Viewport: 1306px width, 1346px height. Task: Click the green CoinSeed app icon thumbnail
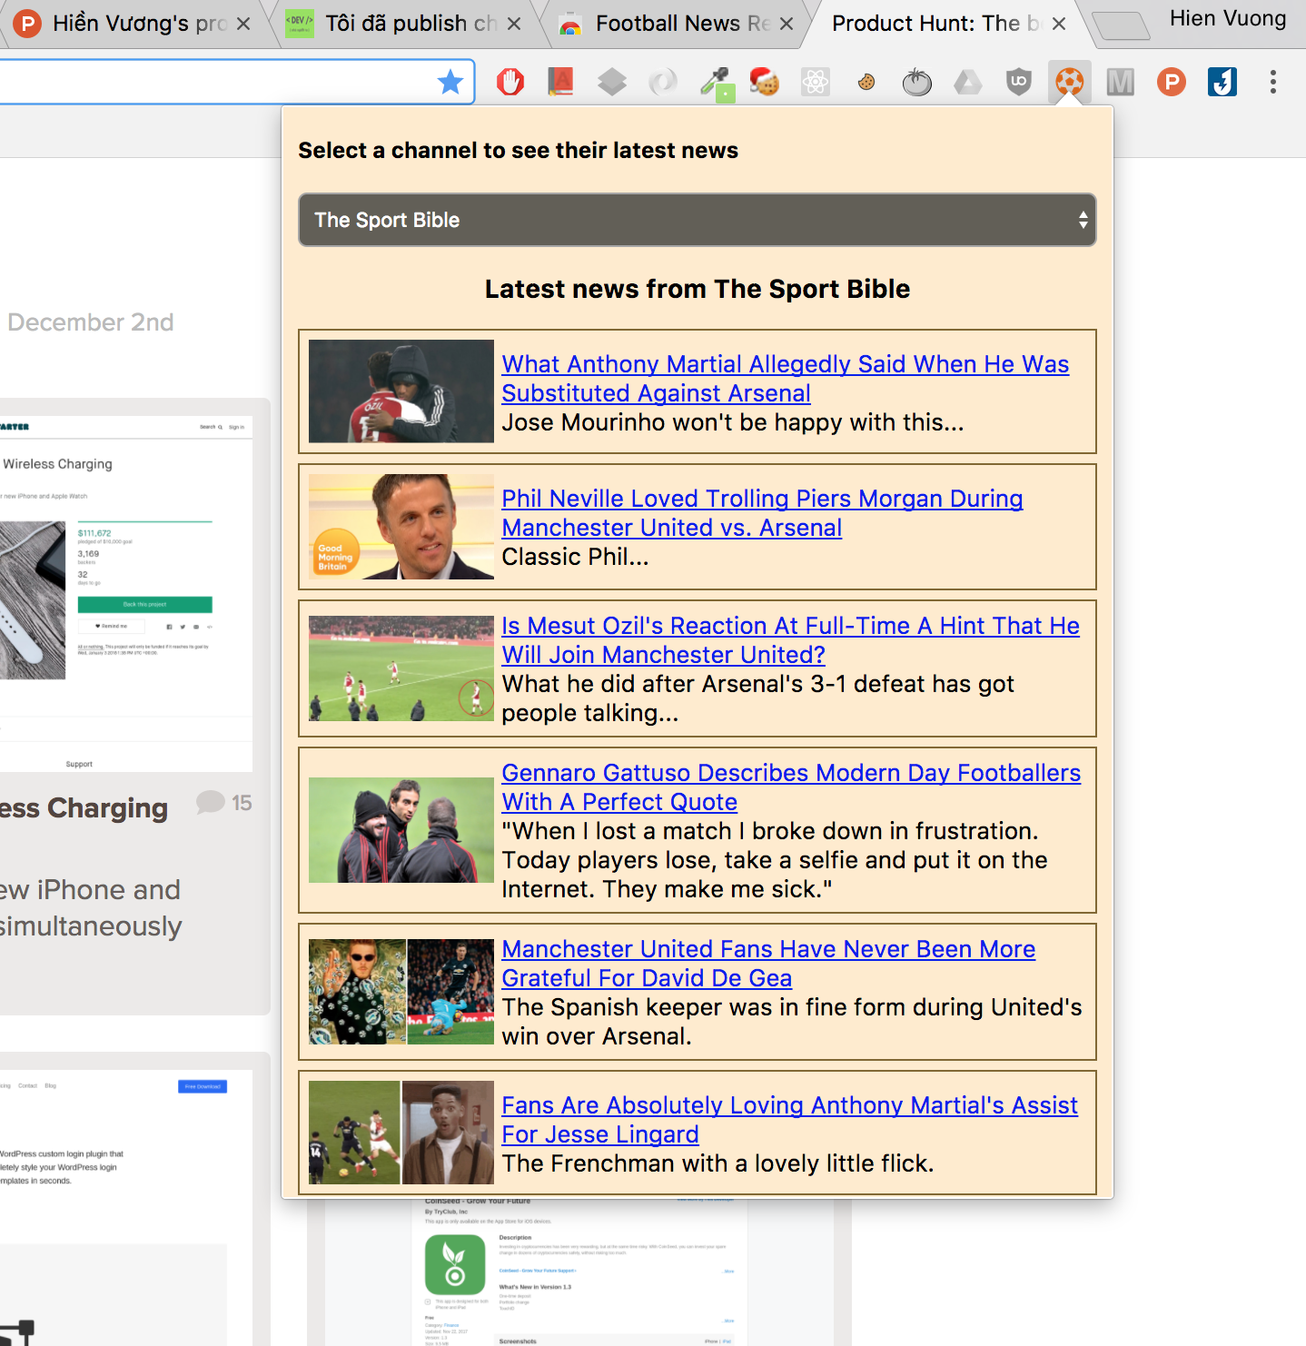click(x=455, y=1264)
